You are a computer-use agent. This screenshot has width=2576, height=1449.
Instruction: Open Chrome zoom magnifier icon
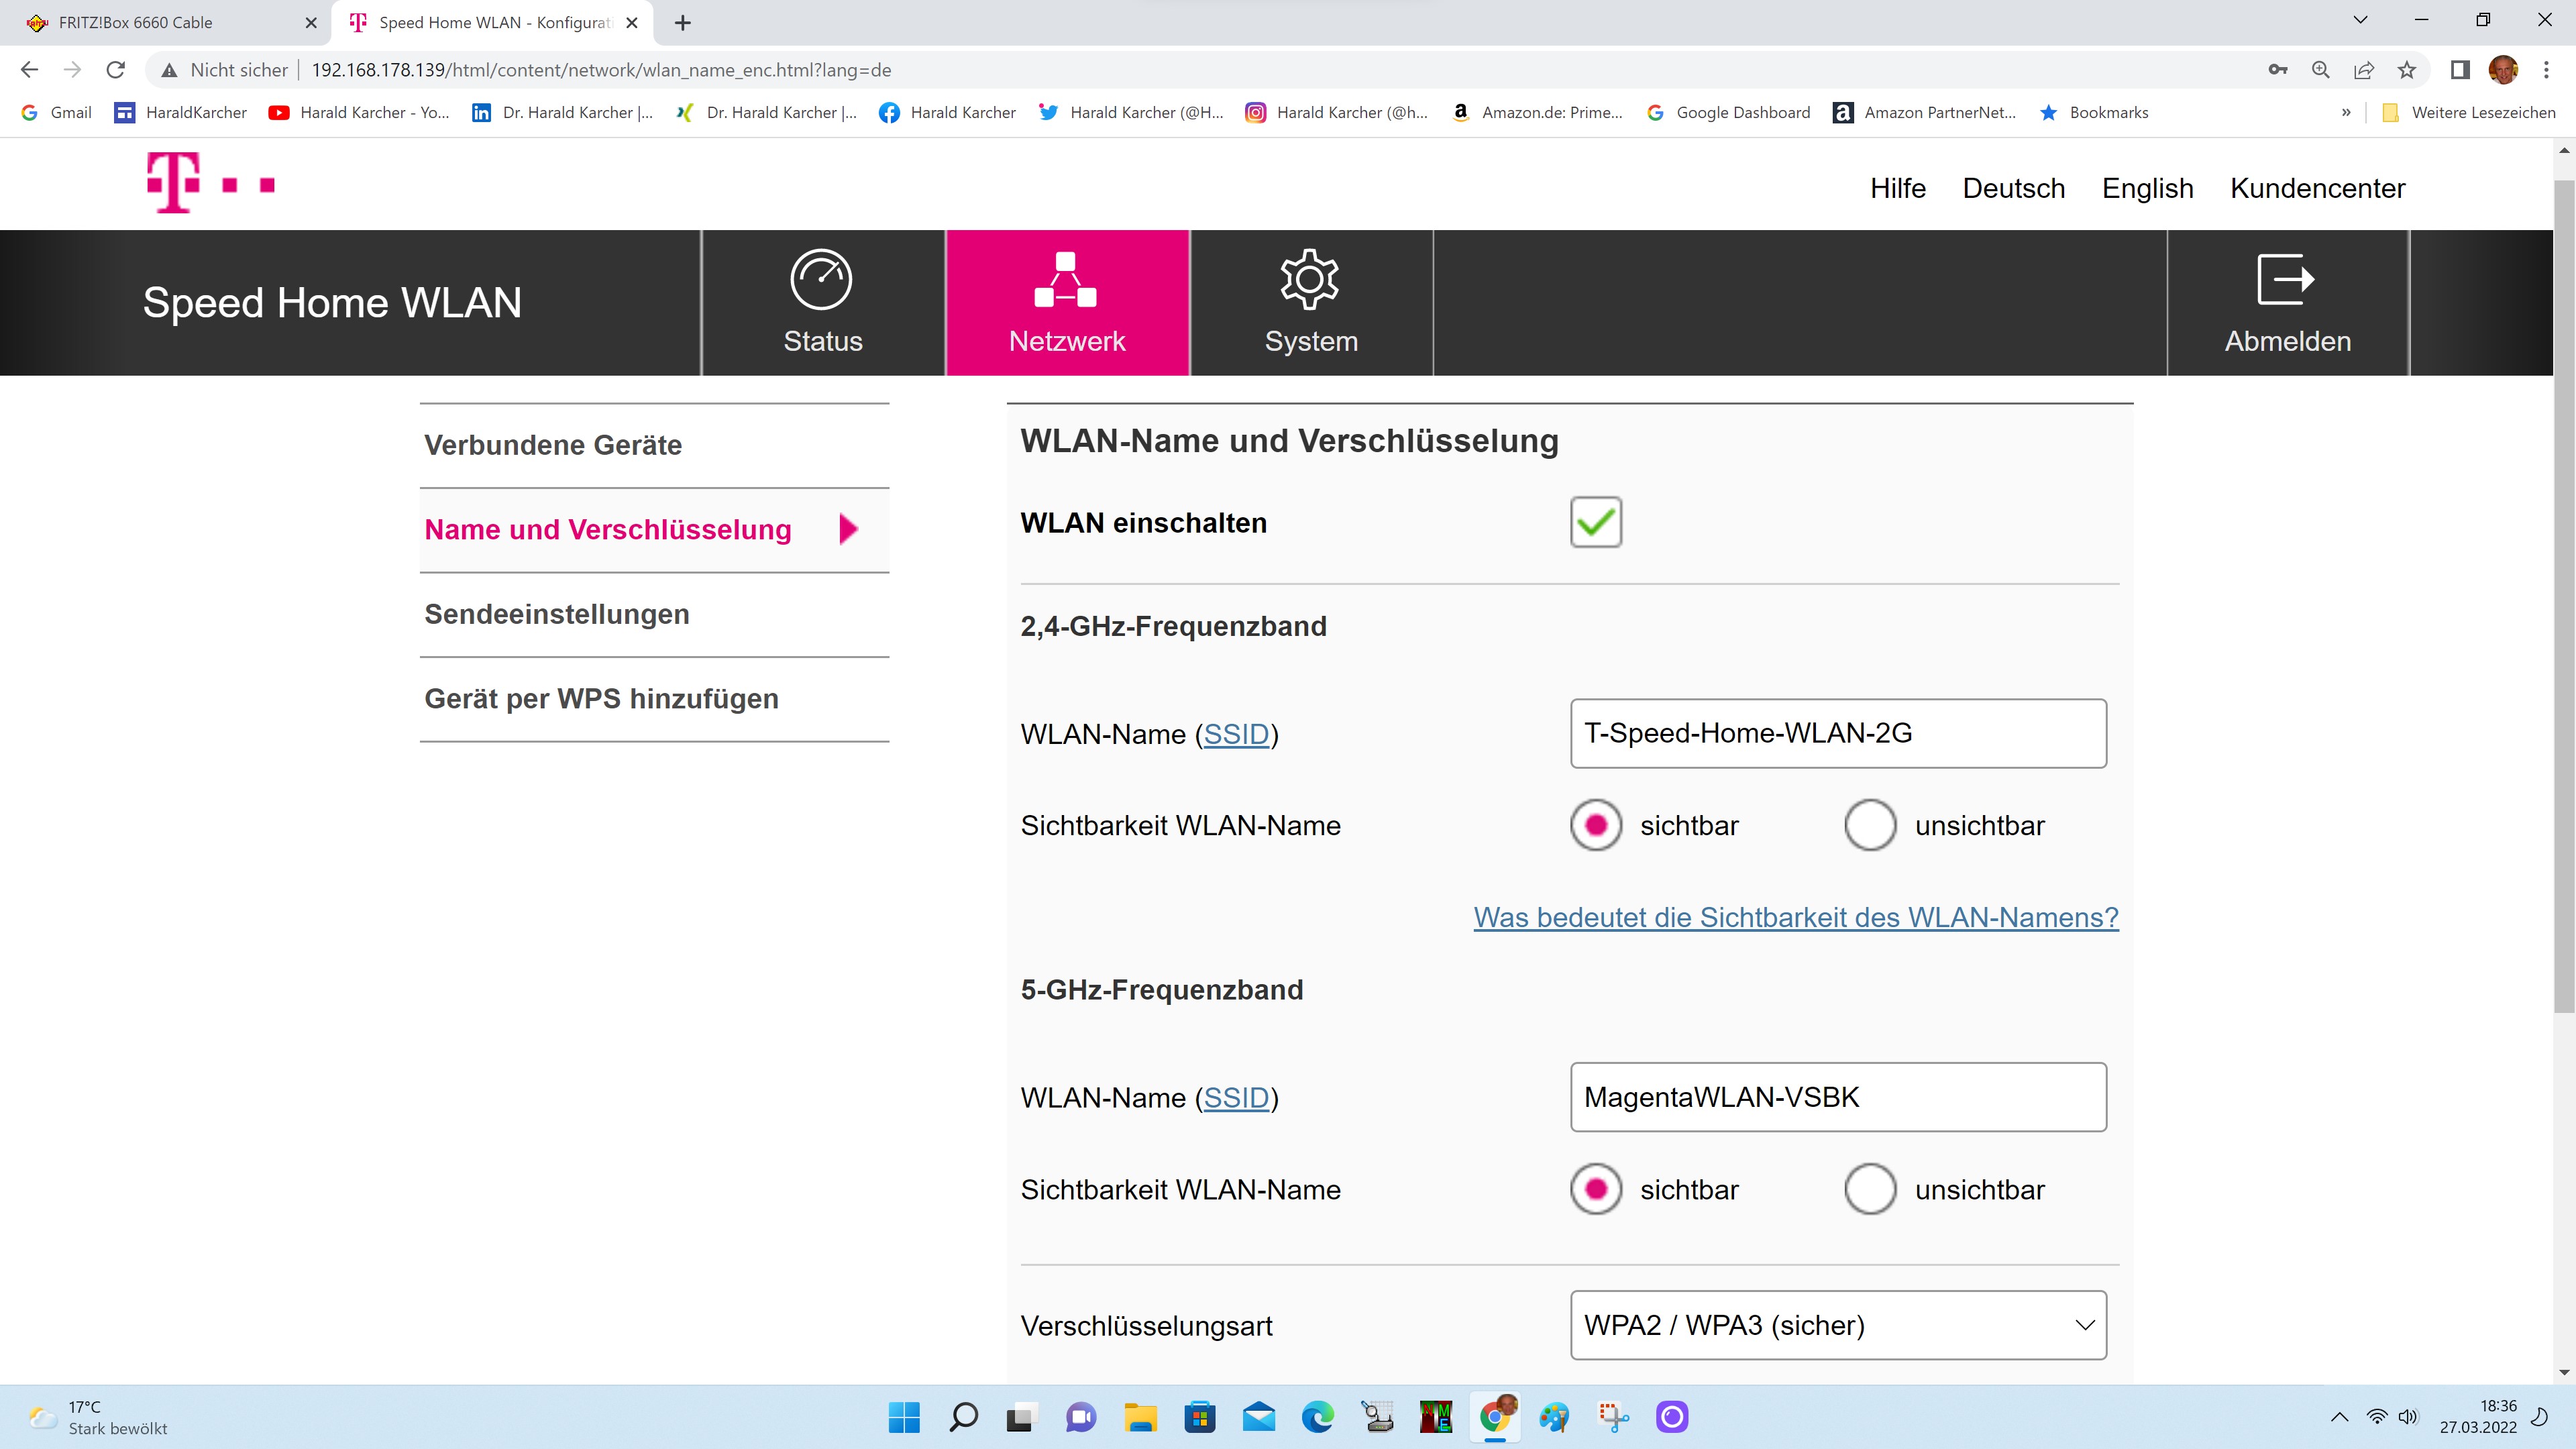point(2320,70)
